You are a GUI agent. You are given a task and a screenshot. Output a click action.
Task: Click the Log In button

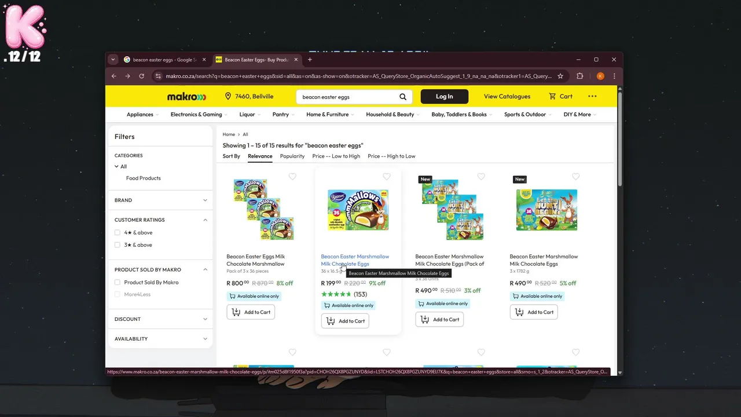tap(444, 96)
